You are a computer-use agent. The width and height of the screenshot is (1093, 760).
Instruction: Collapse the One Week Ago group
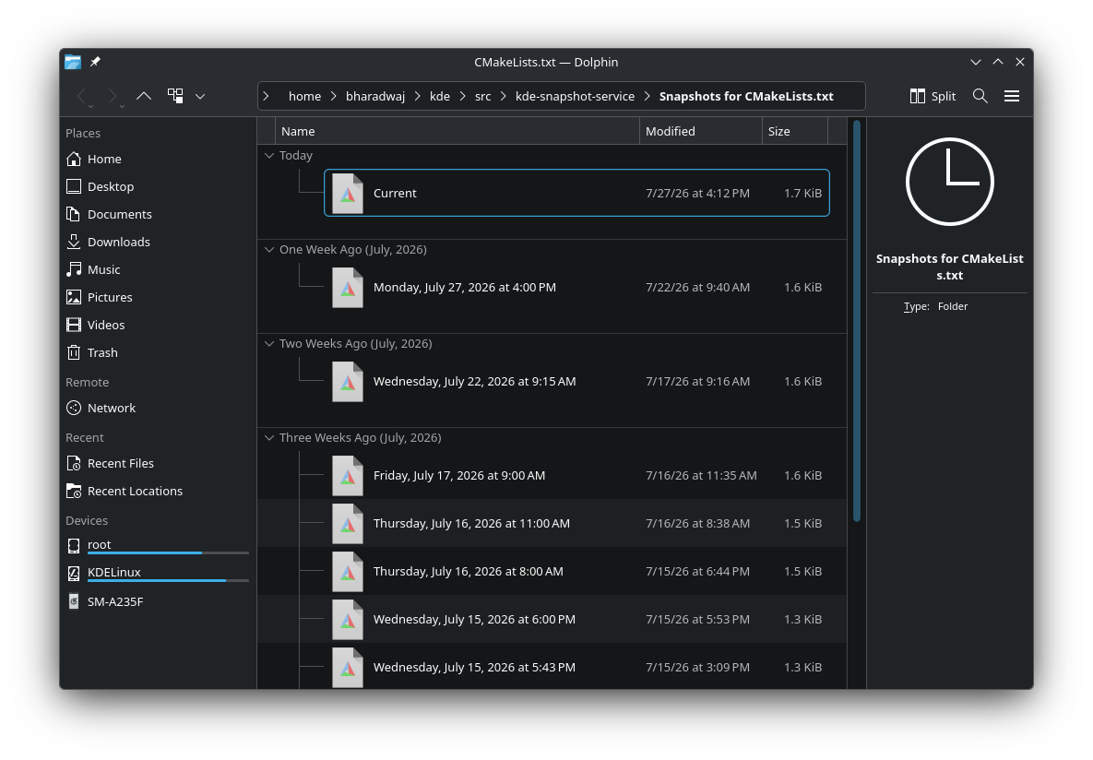pyautogui.click(x=269, y=250)
